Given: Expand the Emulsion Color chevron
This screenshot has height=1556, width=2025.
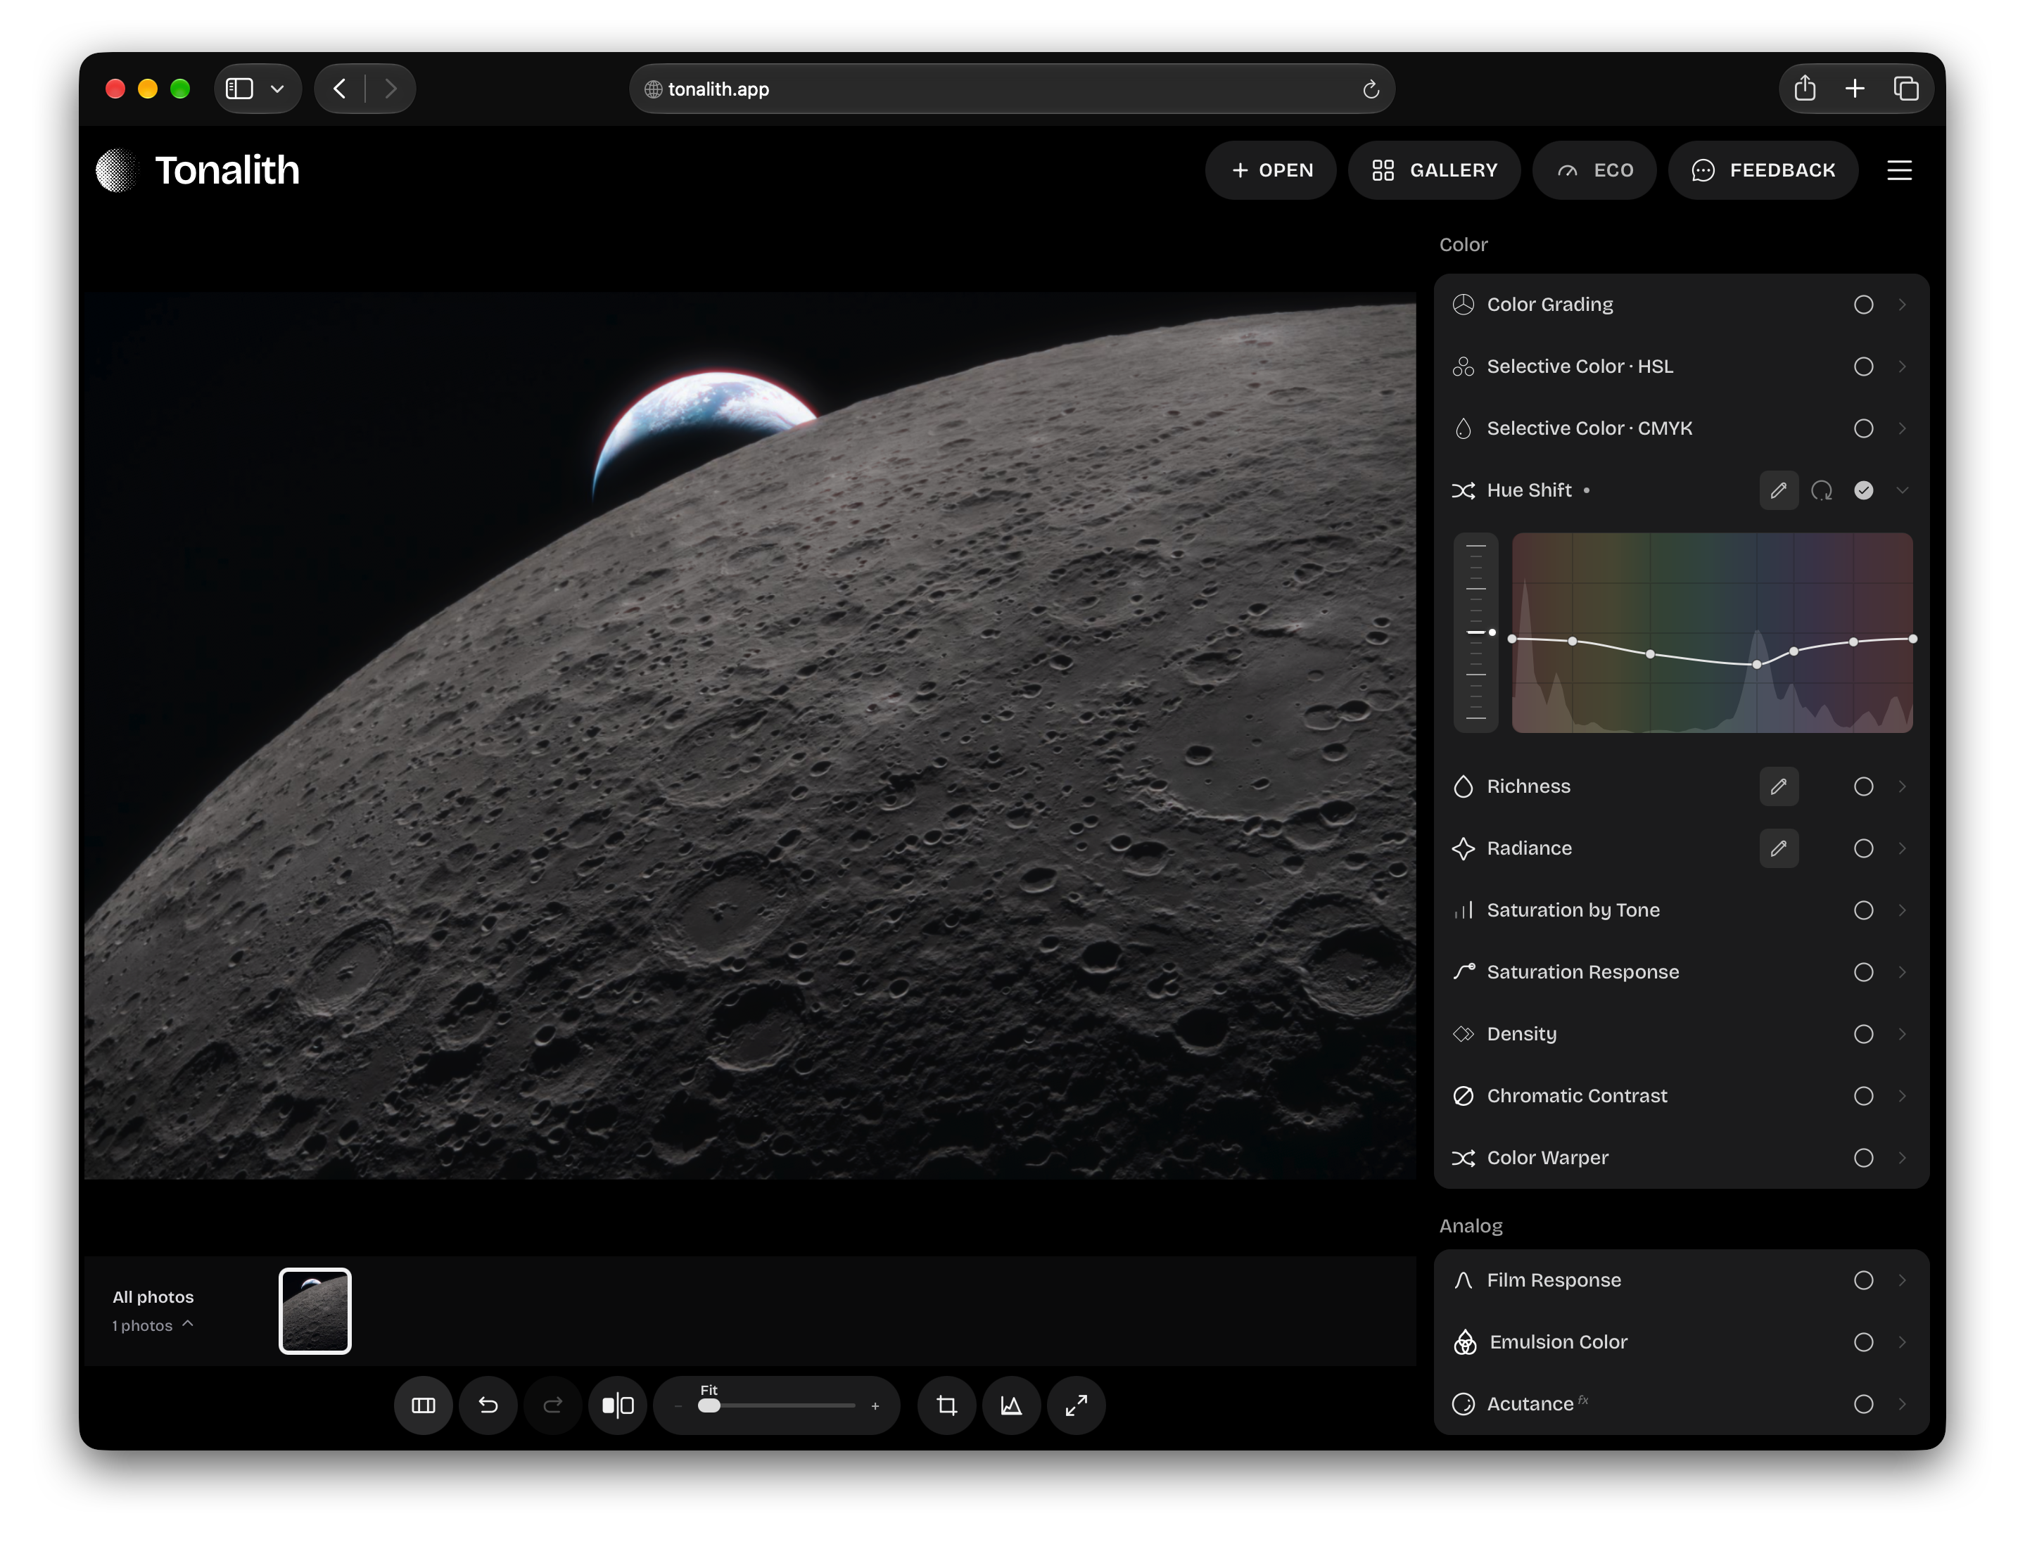Looking at the screenshot, I should point(1902,1342).
